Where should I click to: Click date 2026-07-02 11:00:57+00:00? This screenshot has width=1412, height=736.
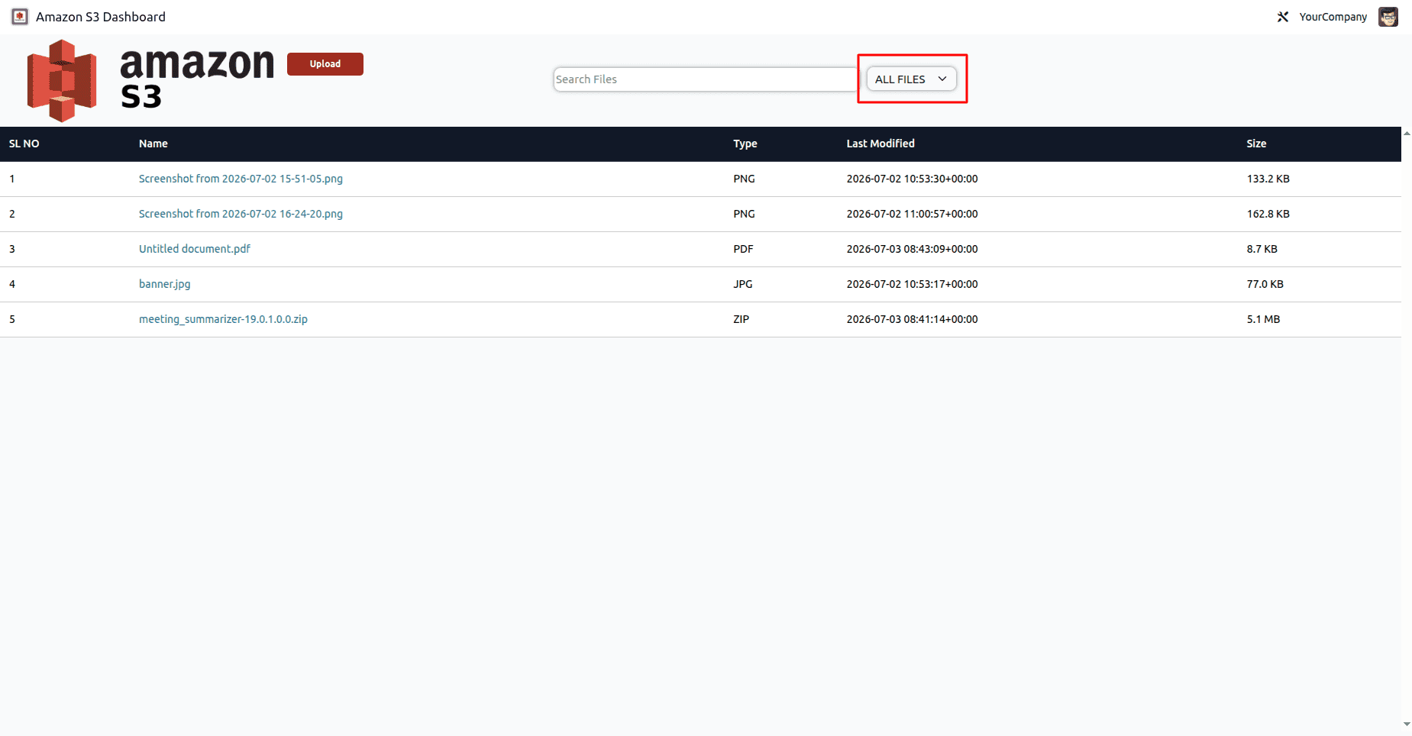[912, 214]
